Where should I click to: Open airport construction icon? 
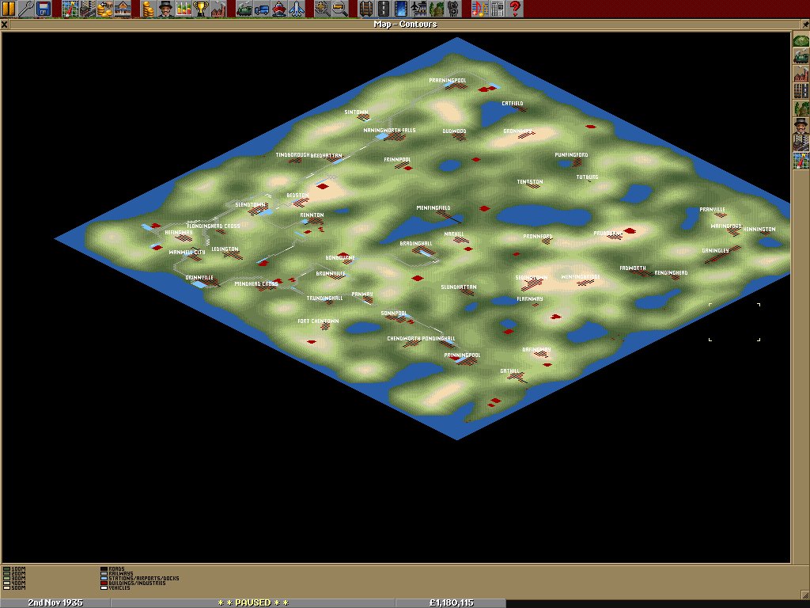419,8
